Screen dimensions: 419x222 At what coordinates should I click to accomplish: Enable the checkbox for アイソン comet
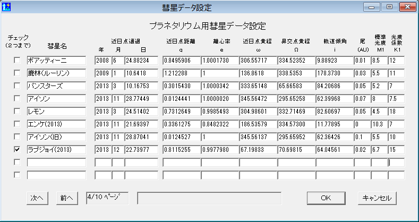click(x=17, y=99)
